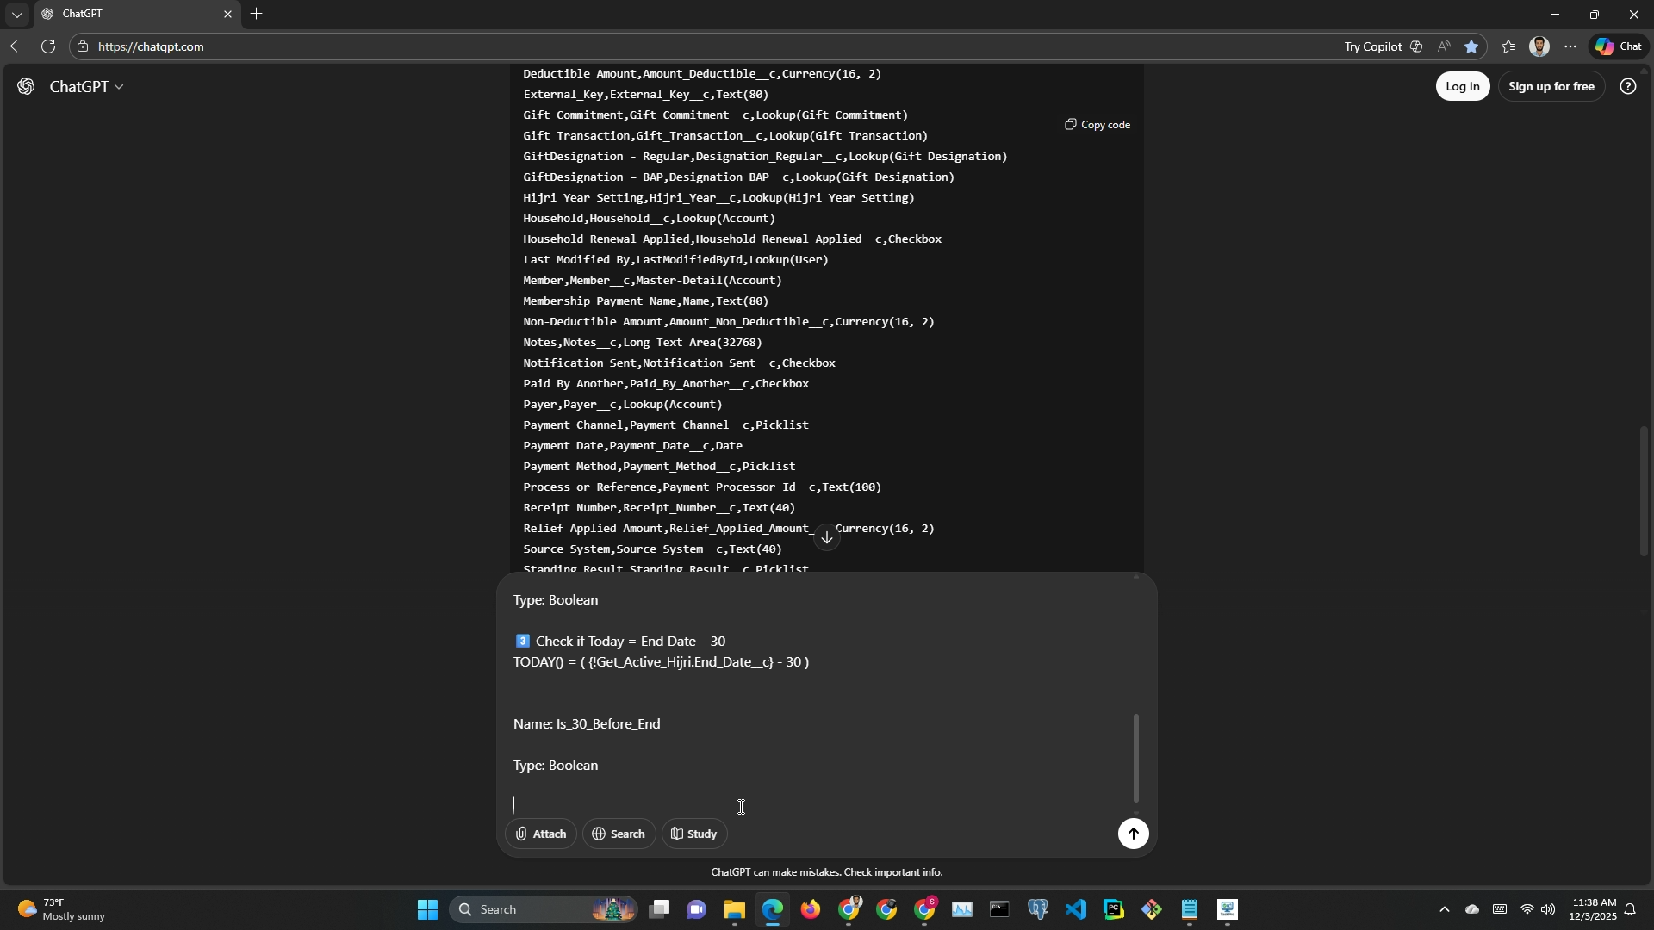Toggle the Search option in composer

[x=619, y=834]
